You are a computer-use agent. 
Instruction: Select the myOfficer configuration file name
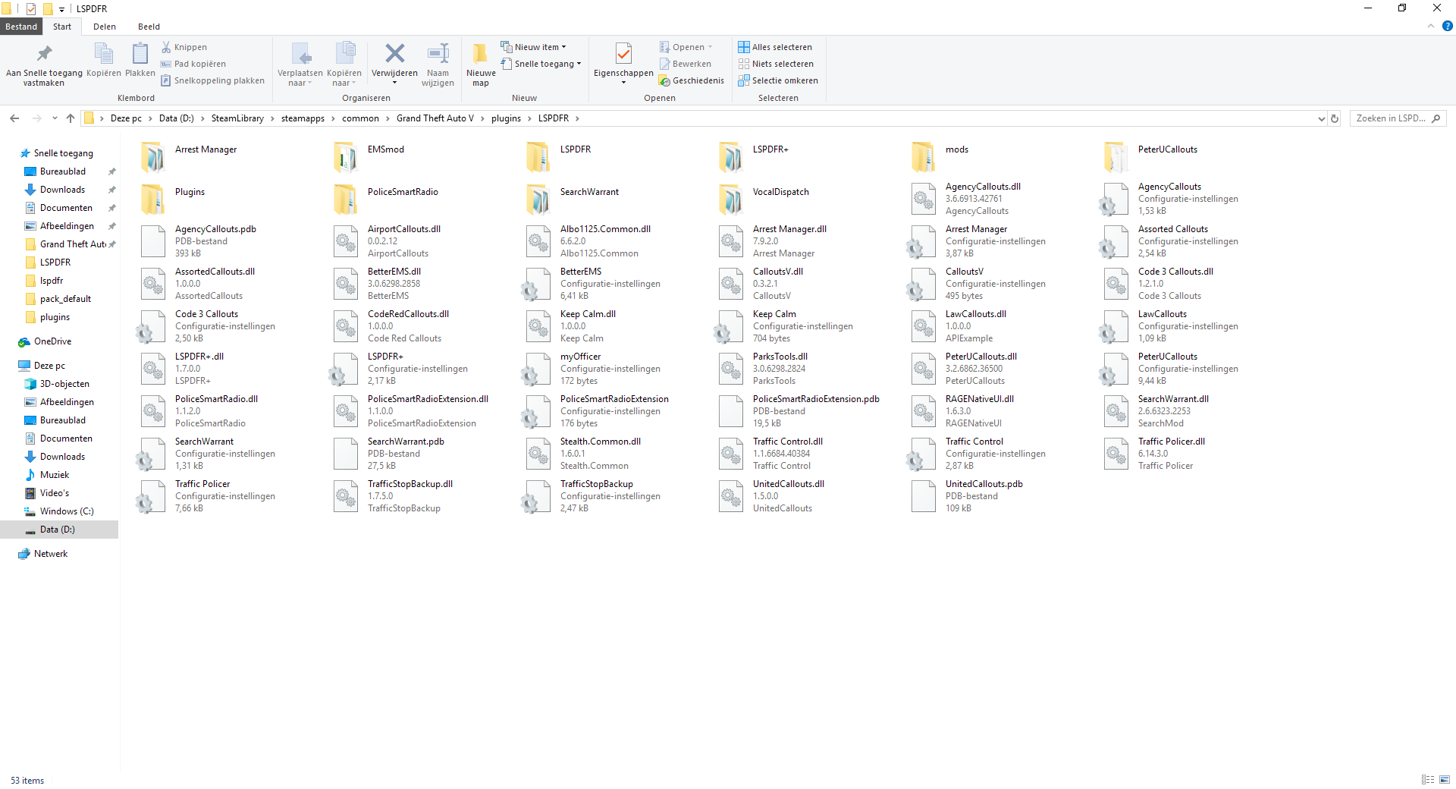click(581, 357)
